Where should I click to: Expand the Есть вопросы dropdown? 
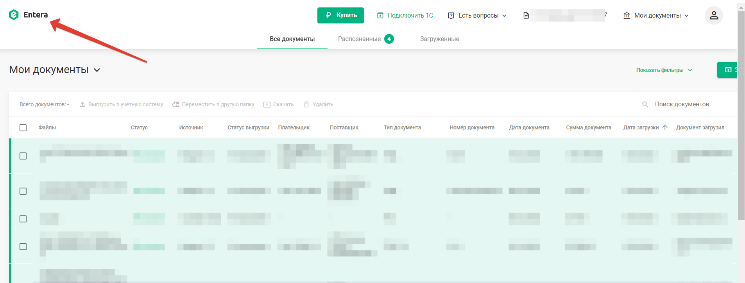pos(478,16)
